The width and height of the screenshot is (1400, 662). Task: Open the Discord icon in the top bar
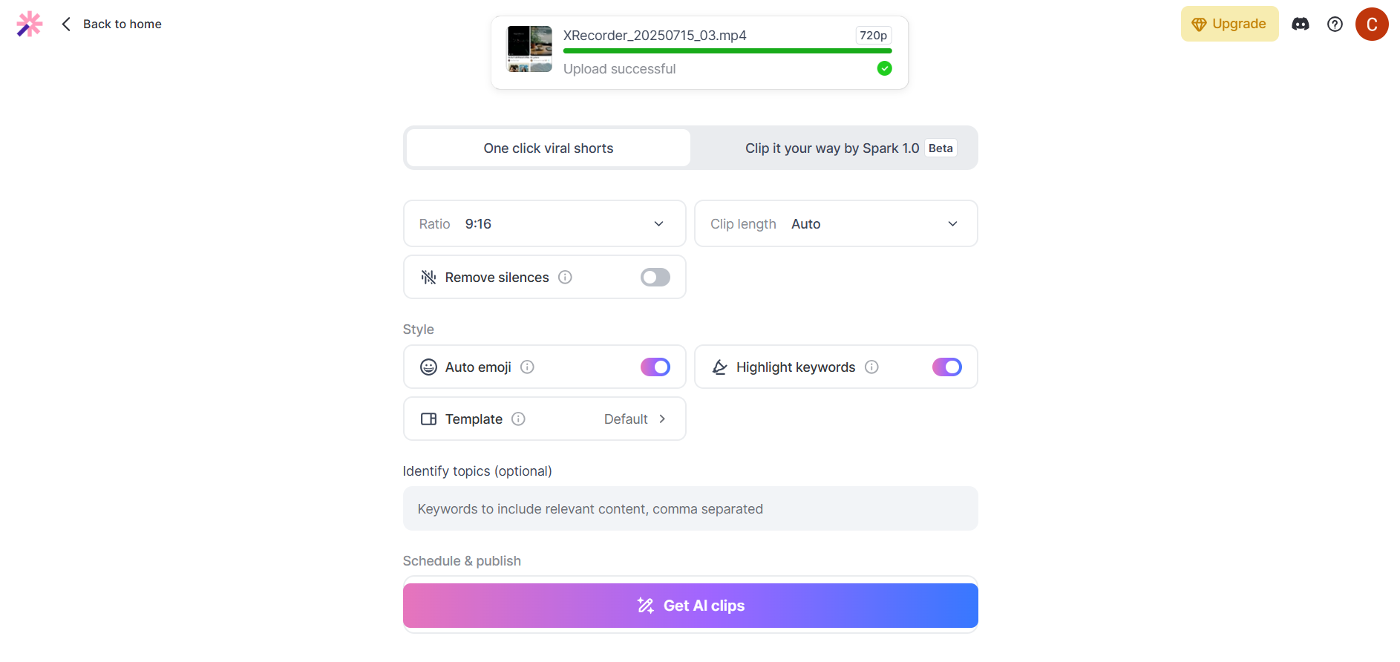[1301, 24]
